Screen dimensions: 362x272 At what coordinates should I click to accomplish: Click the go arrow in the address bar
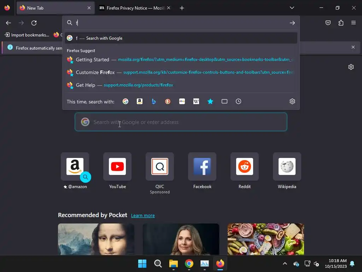click(292, 23)
